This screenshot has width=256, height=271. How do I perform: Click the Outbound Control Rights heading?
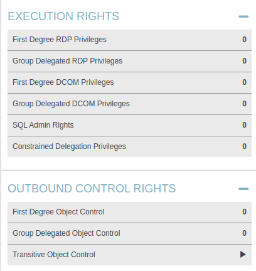[92, 189]
